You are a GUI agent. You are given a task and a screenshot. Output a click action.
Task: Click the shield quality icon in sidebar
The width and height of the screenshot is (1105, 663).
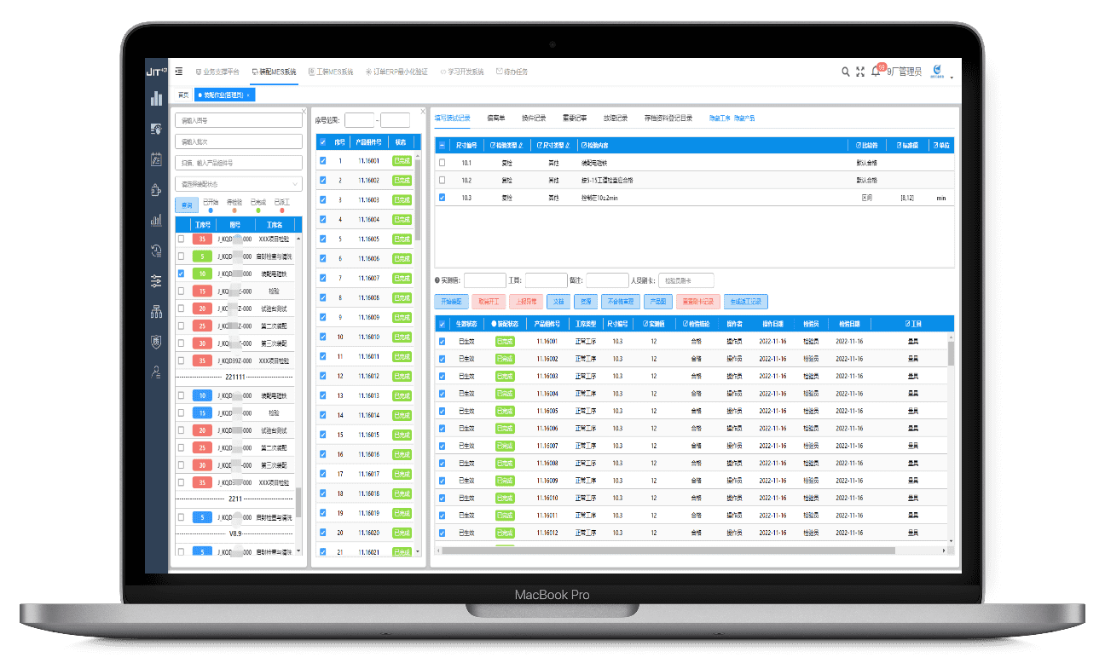tap(156, 342)
